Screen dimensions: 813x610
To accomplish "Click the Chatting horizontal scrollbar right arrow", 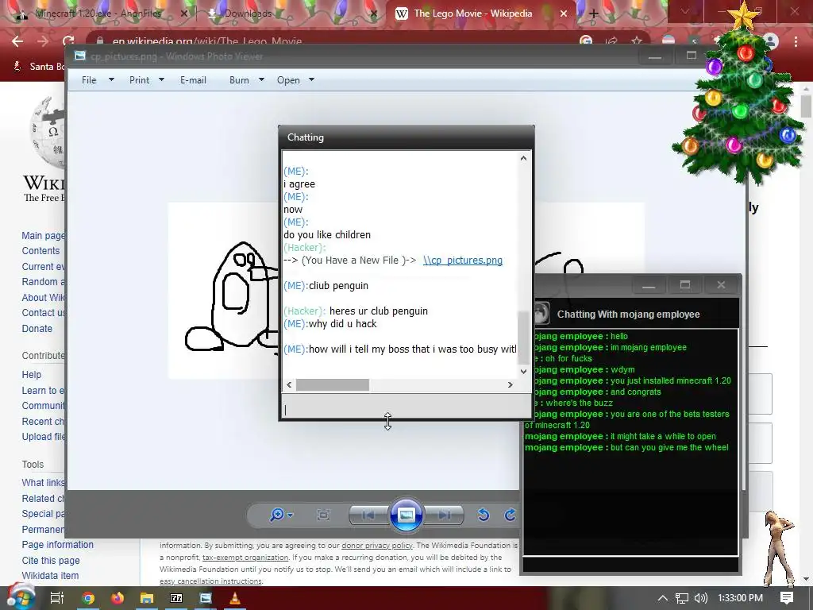I will [x=511, y=385].
